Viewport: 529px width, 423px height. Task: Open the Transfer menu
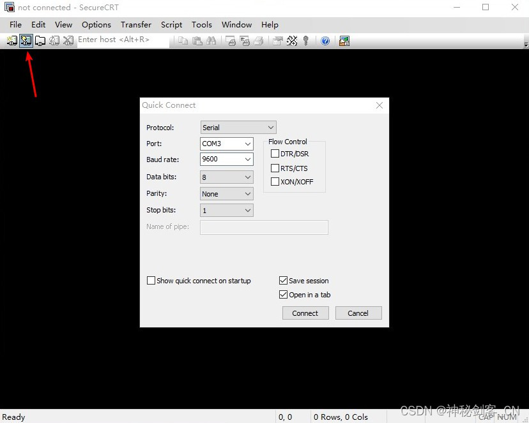[x=136, y=25]
